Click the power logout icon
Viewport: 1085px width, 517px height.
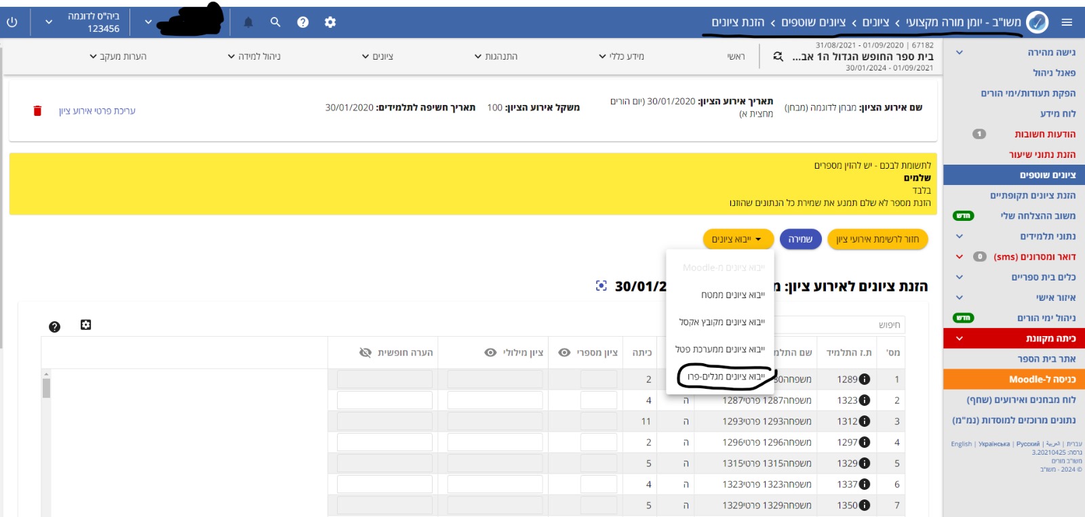(12, 22)
